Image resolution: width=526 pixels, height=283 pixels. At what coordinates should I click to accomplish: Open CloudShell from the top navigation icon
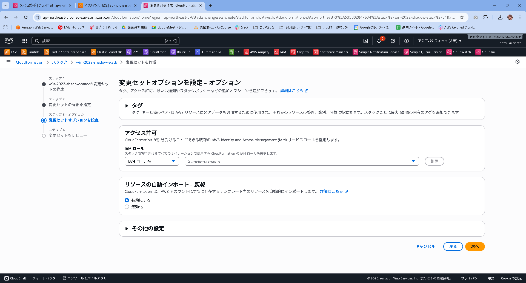pos(366,41)
